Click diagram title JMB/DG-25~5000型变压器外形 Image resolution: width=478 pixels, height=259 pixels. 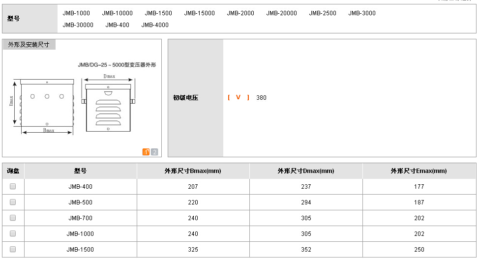pyautogui.click(x=117, y=64)
